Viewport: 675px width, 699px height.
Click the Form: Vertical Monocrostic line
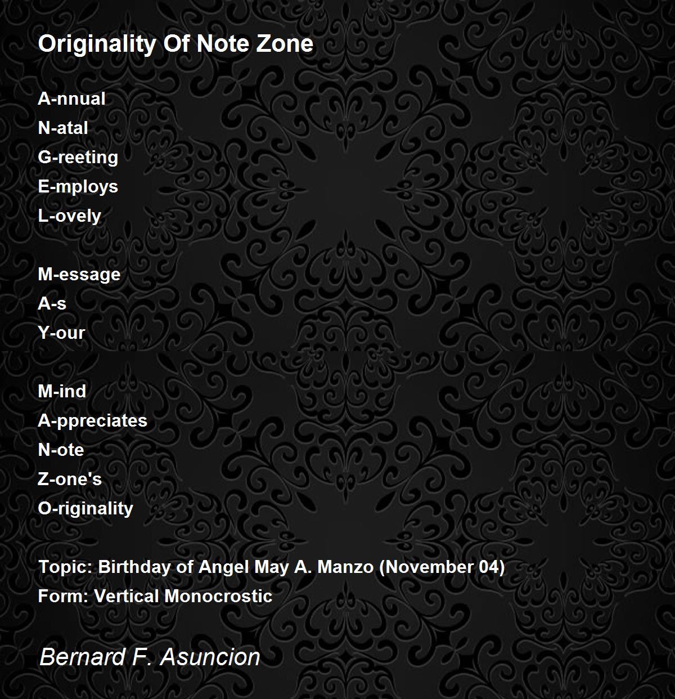click(155, 596)
